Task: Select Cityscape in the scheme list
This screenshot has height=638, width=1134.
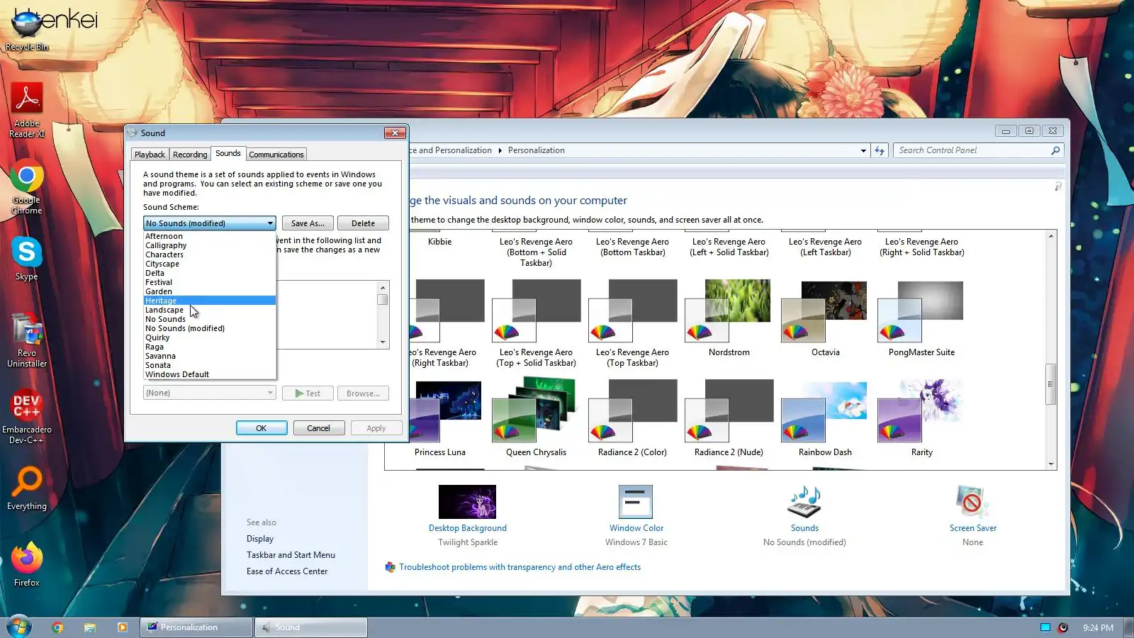Action: coord(210,264)
